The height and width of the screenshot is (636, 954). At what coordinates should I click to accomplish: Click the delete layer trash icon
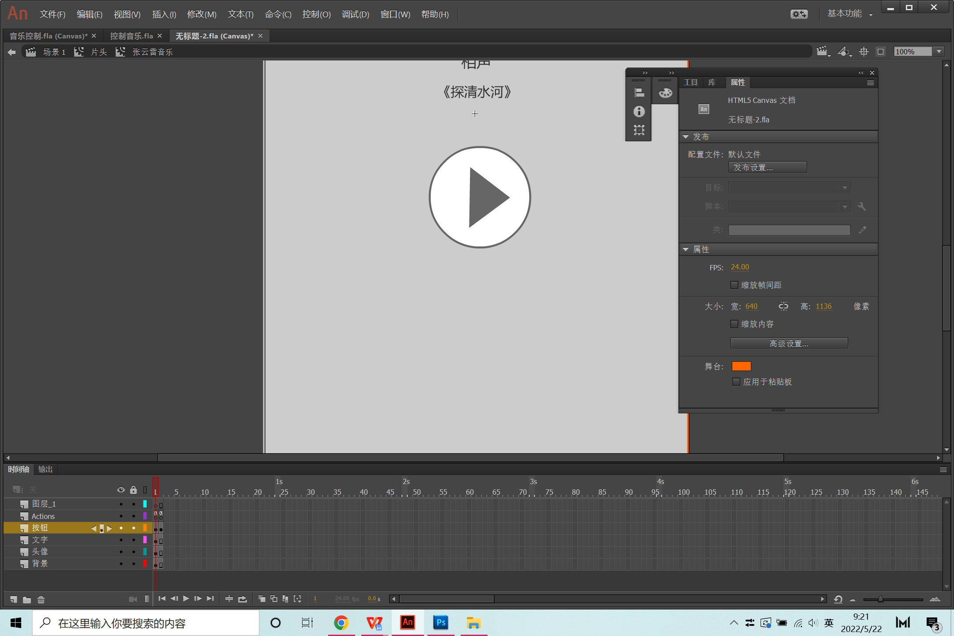click(41, 599)
